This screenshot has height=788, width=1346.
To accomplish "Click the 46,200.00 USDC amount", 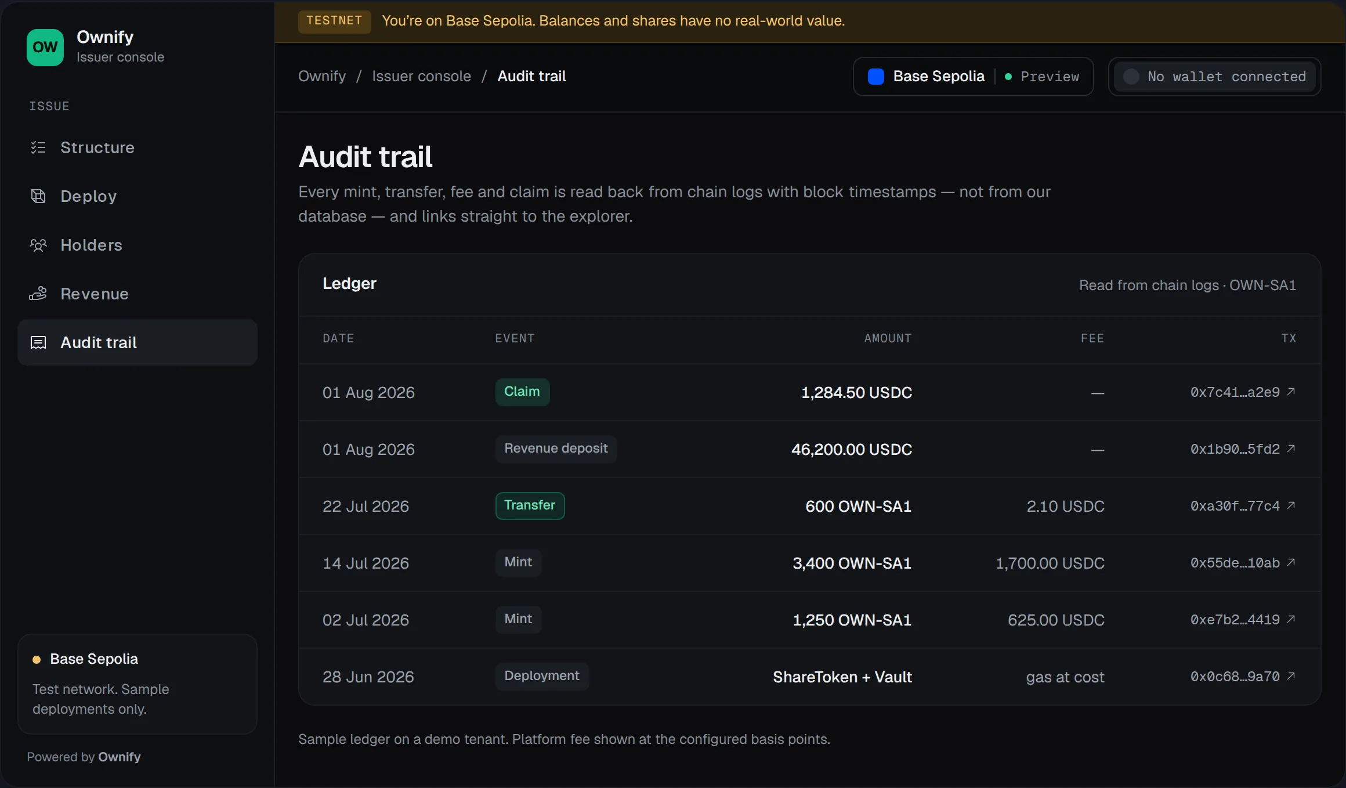I will pyautogui.click(x=852, y=449).
